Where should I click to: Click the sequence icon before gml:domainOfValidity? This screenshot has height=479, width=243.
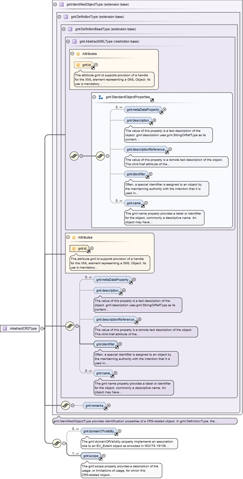[57, 443]
